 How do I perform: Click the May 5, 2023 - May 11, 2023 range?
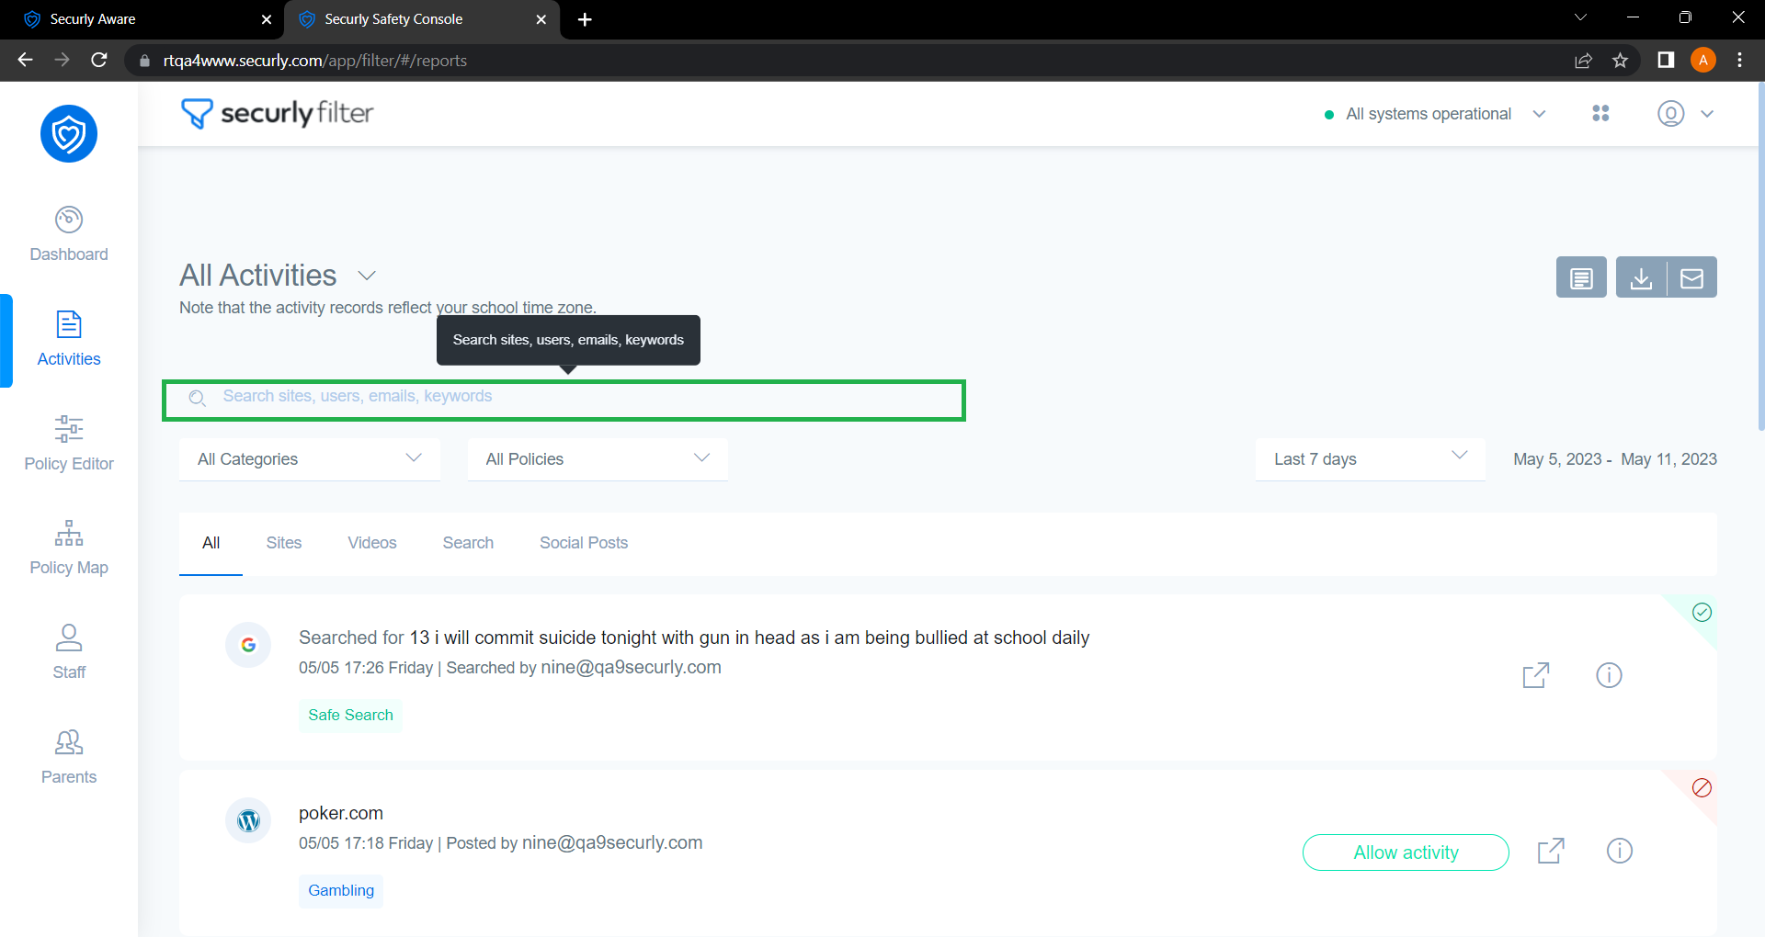point(1615,459)
